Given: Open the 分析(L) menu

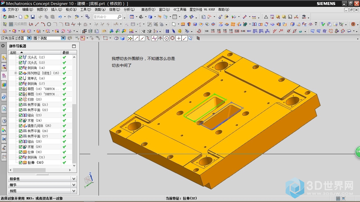Looking at the screenshot, I should pos(129,9).
